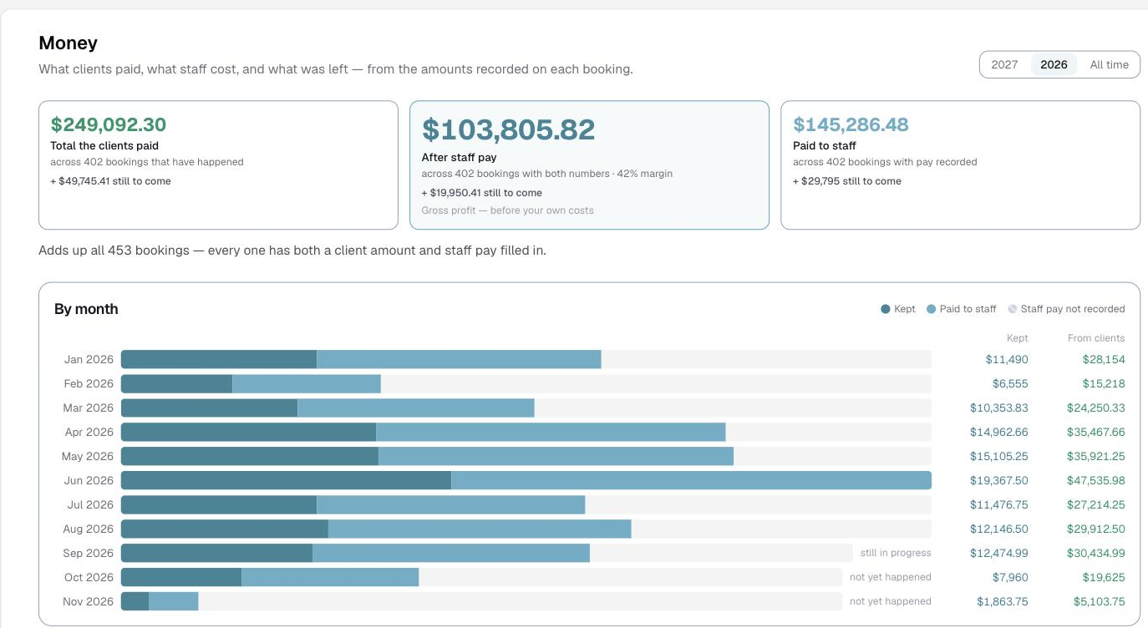Click the 'By month' section heading
Screen dimensions: 1148x628
(86, 309)
